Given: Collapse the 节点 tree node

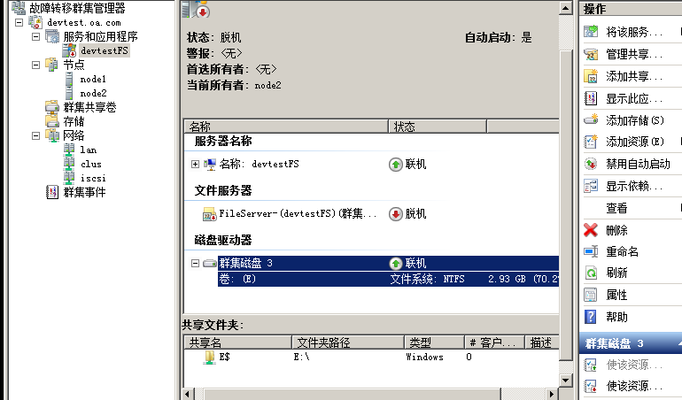Looking at the screenshot, I should 35,65.
